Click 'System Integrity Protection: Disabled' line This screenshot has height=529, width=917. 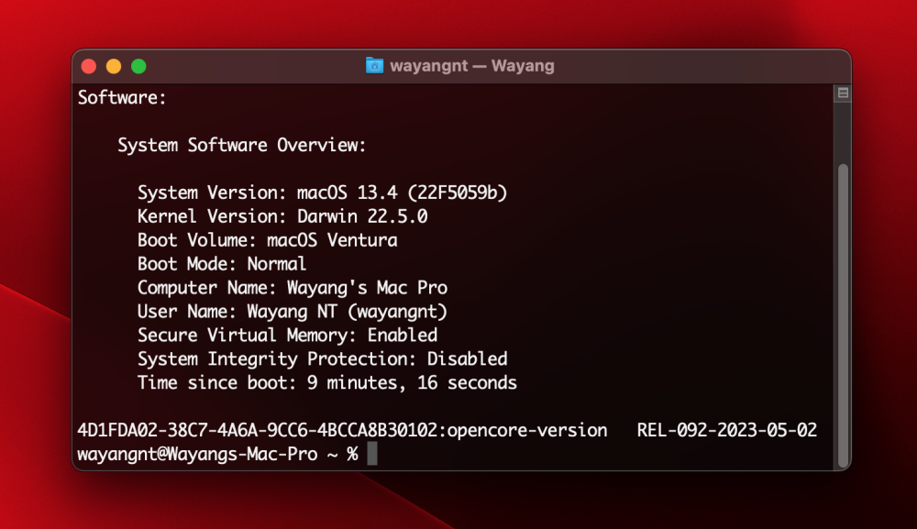[322, 358]
